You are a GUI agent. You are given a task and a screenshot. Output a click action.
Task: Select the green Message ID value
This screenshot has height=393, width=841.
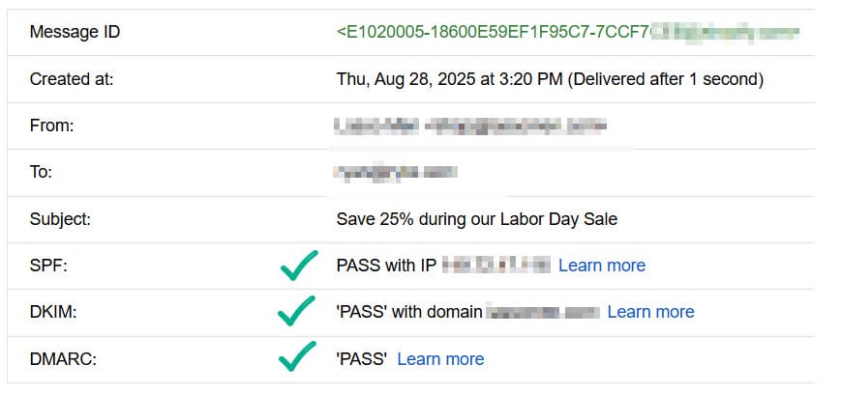tap(568, 32)
